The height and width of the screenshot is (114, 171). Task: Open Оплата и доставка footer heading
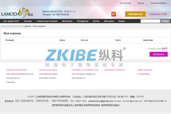48,70
